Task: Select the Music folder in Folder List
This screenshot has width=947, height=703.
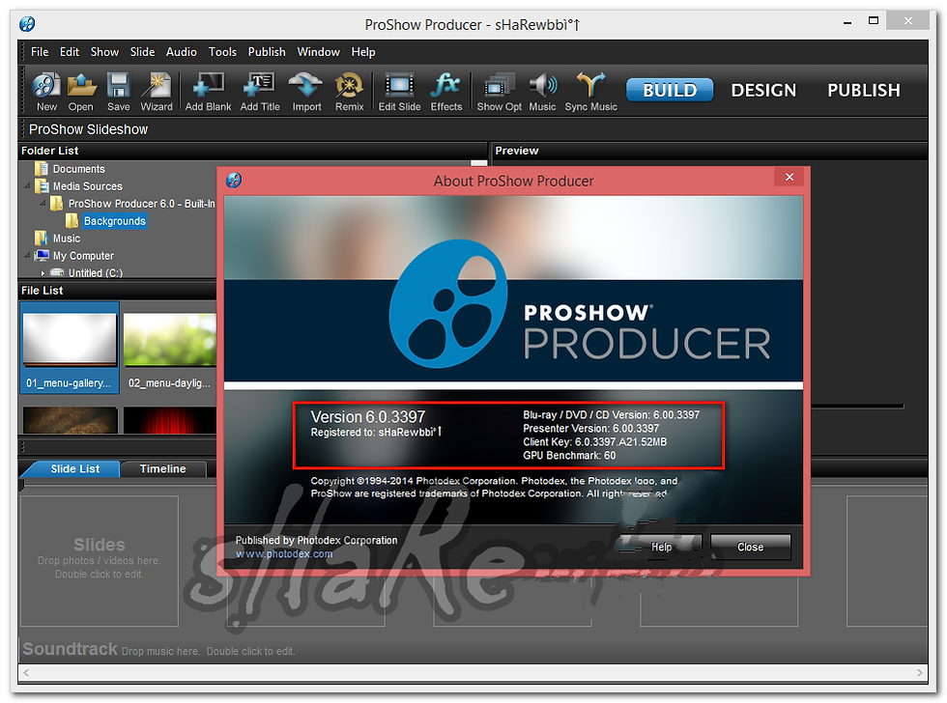Action: [67, 239]
